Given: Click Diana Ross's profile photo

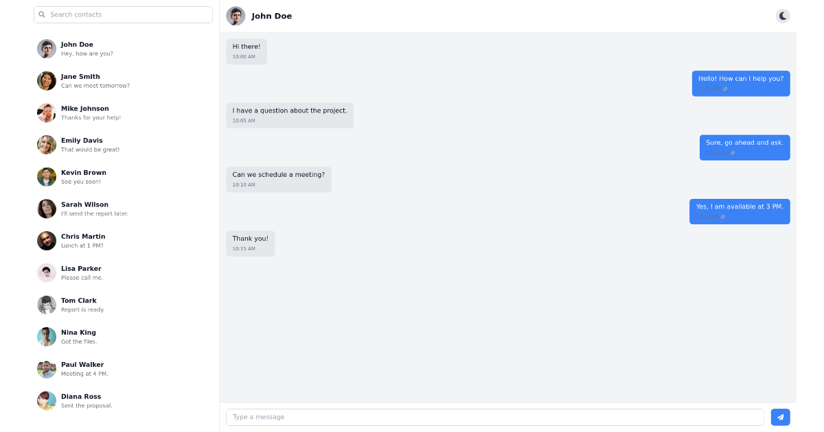Looking at the screenshot, I should click(x=47, y=401).
